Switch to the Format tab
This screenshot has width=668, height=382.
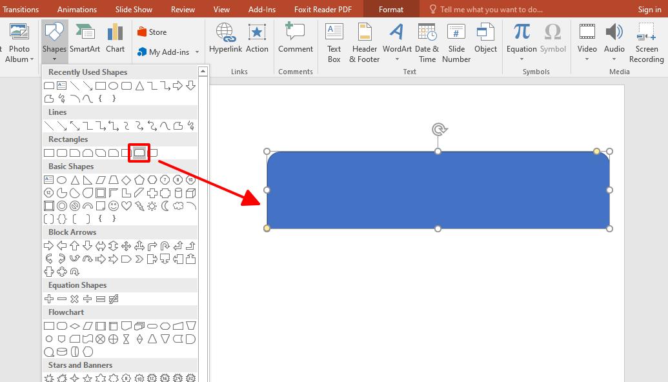click(390, 9)
